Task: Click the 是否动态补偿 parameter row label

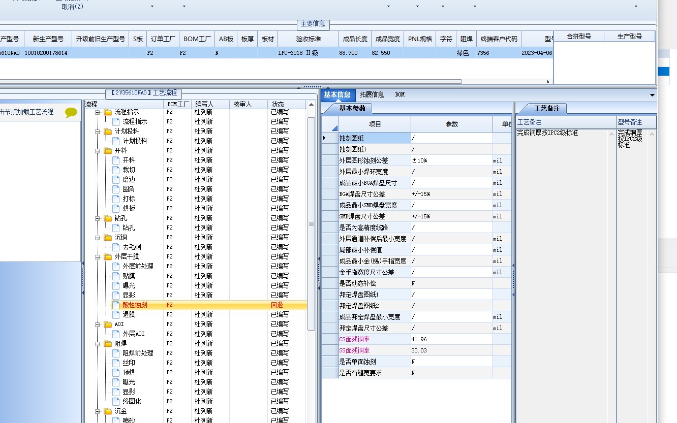Action: point(358,283)
